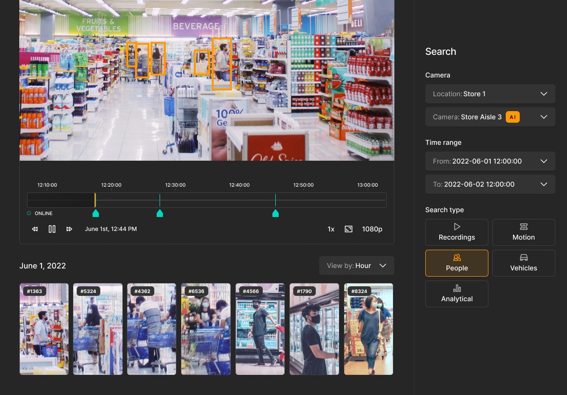The image size is (567, 395).
Task: Click the fast-forward playback icon
Action: point(69,229)
